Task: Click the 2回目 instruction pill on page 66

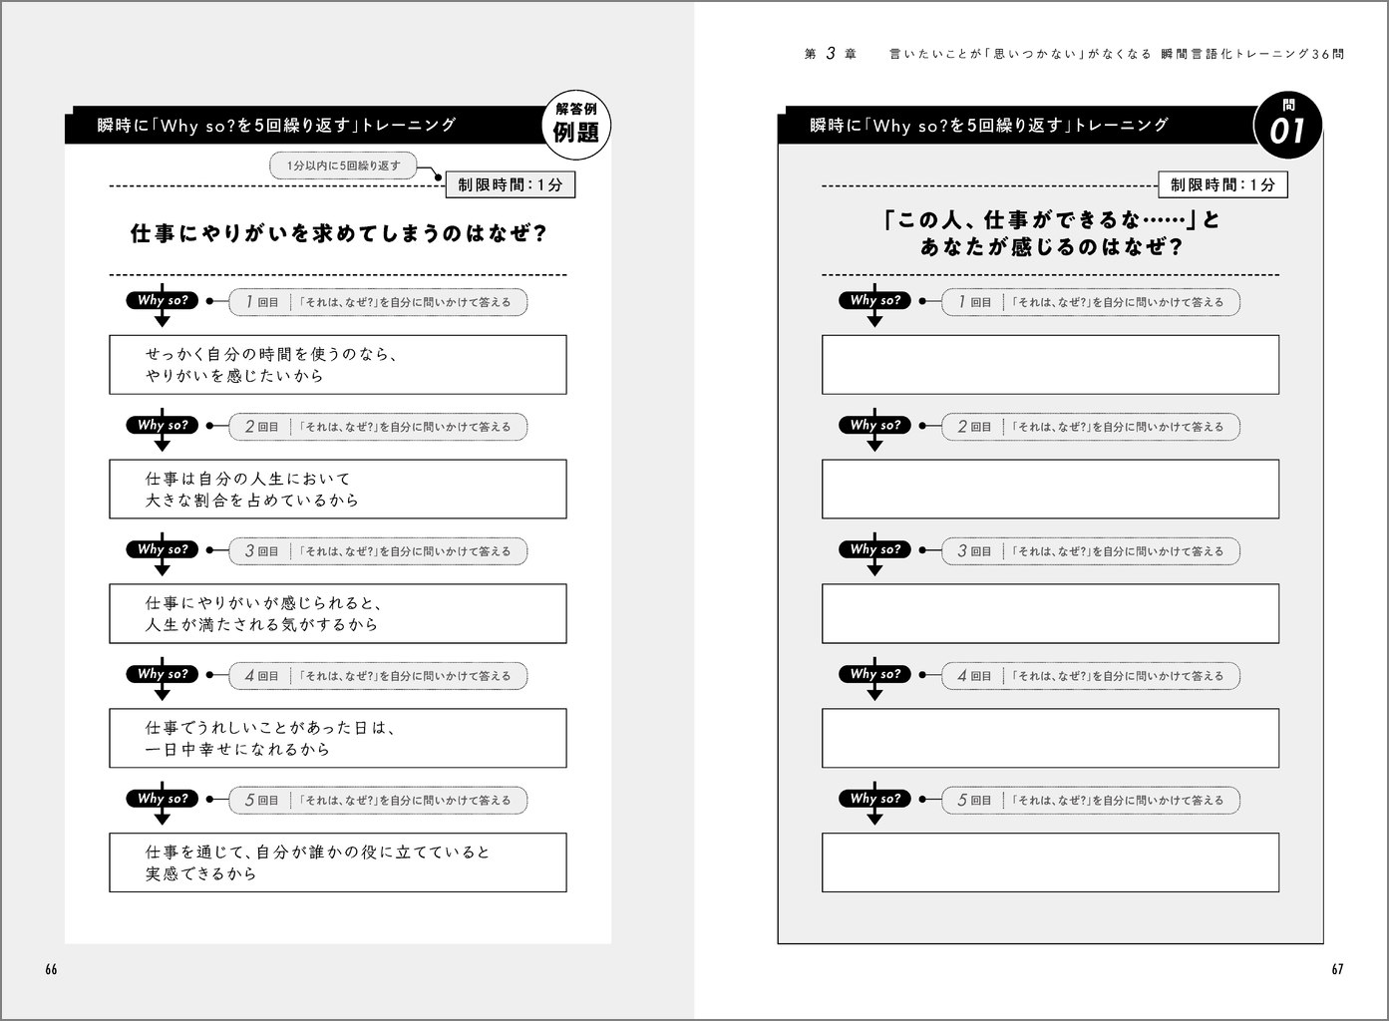Action: [x=378, y=427]
